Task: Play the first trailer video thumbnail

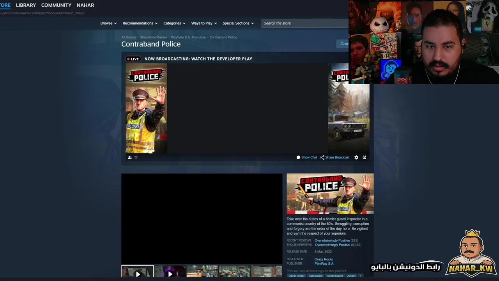Action: pos(138,271)
